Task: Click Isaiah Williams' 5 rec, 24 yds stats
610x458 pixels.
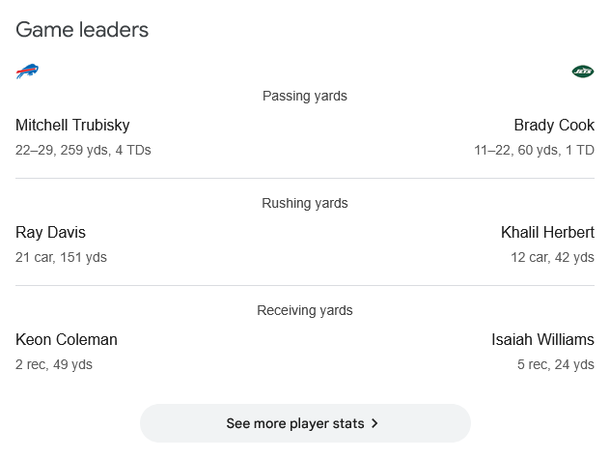Action: click(x=556, y=364)
